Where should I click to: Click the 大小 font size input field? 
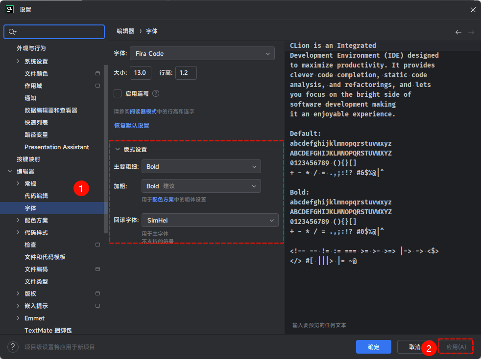coord(140,73)
